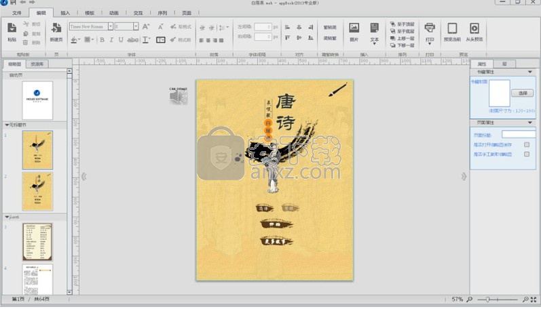Screen dimensions: 541x309
Task: Tick the first checkbox in page properties
Action: coord(527,145)
